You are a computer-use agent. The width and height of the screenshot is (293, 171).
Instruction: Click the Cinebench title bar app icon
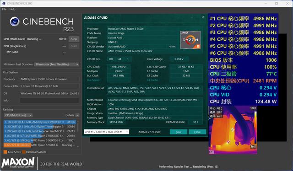[x=4, y=3]
